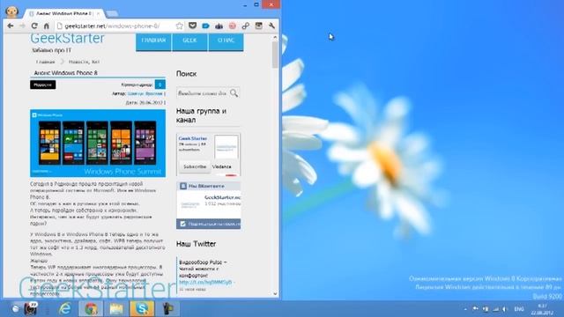Switch the ENG input language
Viewport: 564px width, 317px height.
[519, 309]
